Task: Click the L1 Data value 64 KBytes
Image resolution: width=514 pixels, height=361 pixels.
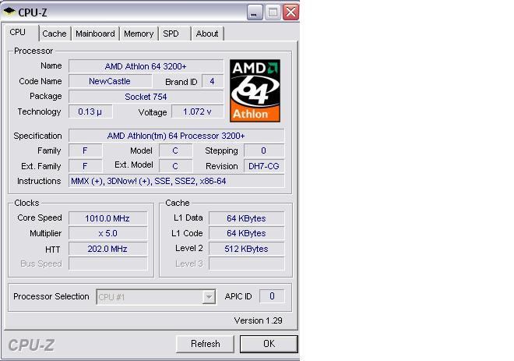Action: pyautogui.click(x=247, y=218)
